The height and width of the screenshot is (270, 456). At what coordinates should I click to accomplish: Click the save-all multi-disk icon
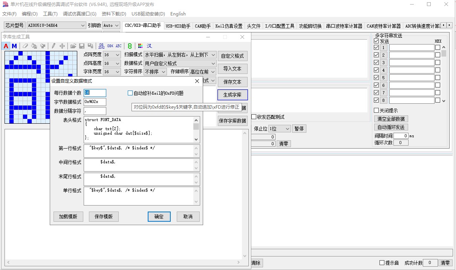click(x=90, y=46)
